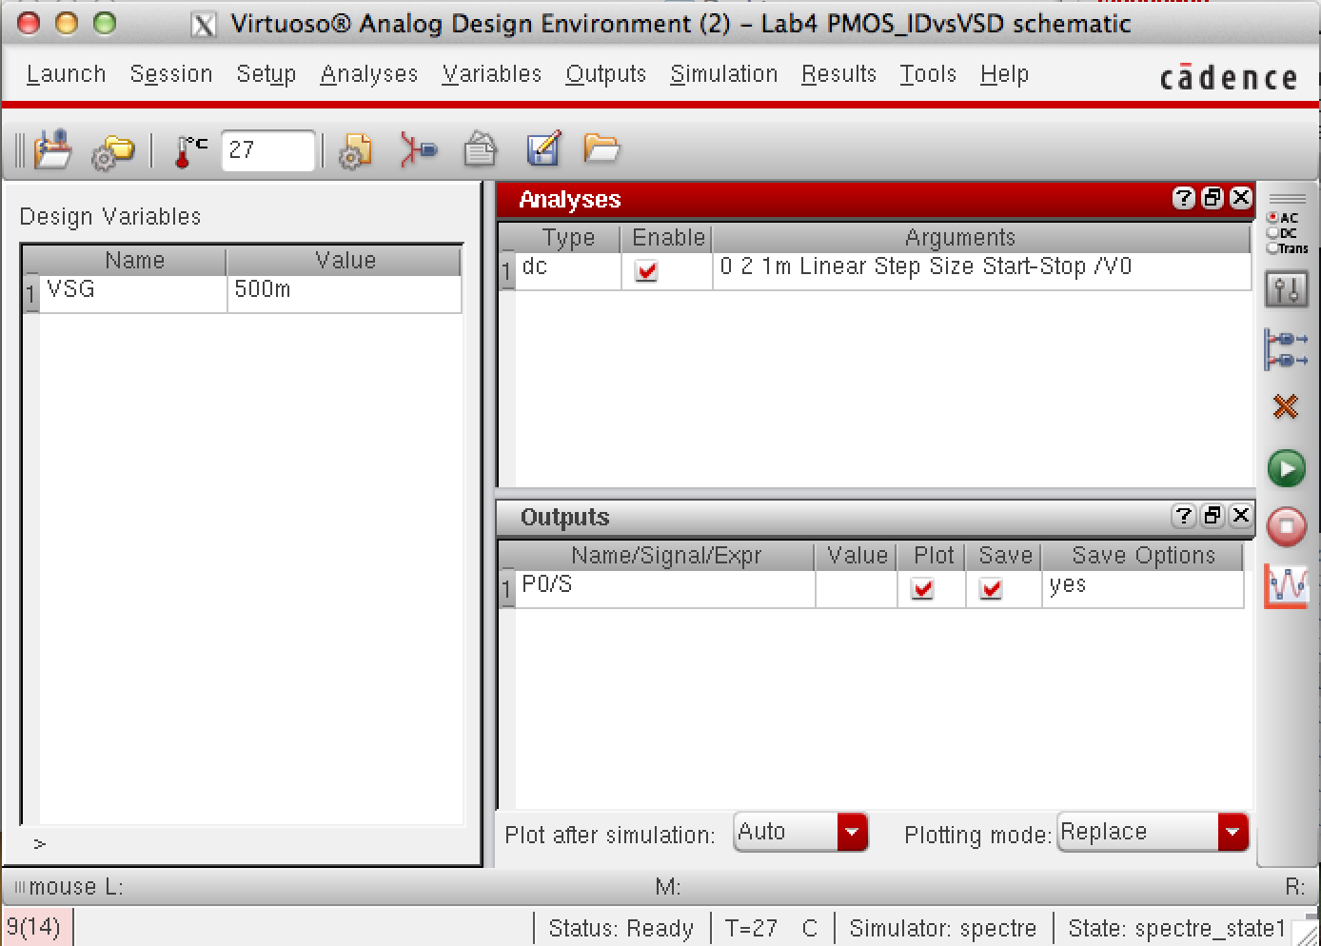Click the open results folder icon
Image resolution: width=1321 pixels, height=946 pixels.
click(x=601, y=148)
